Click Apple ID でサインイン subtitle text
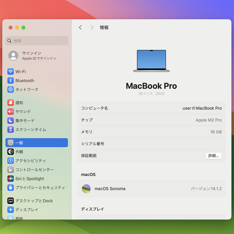234x234 pixels. (x=39, y=58)
